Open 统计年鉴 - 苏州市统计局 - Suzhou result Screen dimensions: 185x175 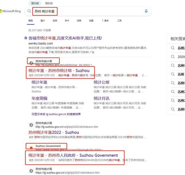59,71
